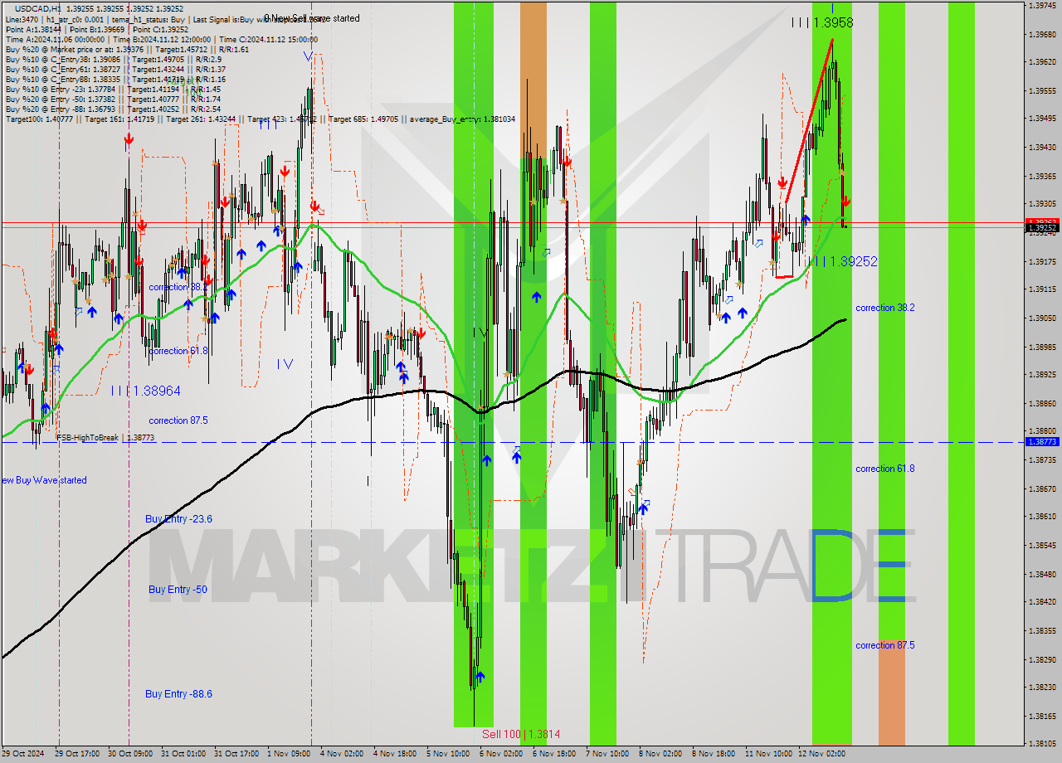The height and width of the screenshot is (763, 1062).
Task: Click the left-side 'correction 61.8' label
Action: [178, 351]
